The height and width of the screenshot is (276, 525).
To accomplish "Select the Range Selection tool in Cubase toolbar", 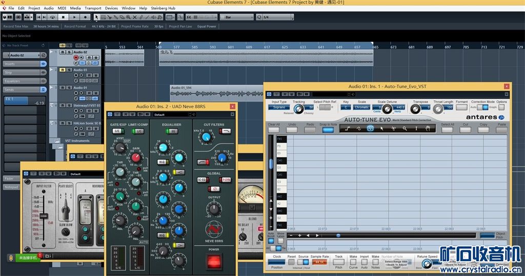I will 103,17.
